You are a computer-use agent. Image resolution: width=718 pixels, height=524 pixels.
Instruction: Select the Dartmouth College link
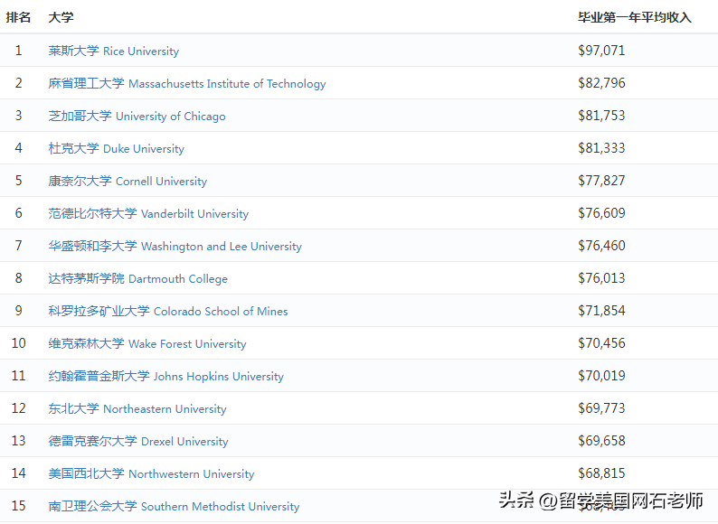tap(137, 279)
